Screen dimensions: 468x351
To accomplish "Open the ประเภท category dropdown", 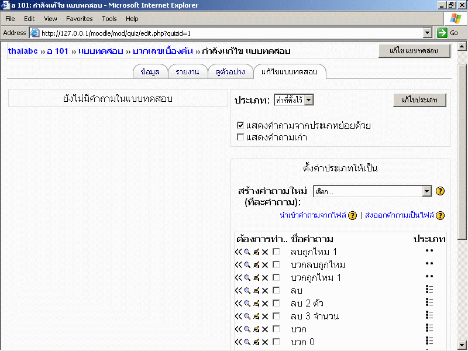I will (x=309, y=100).
